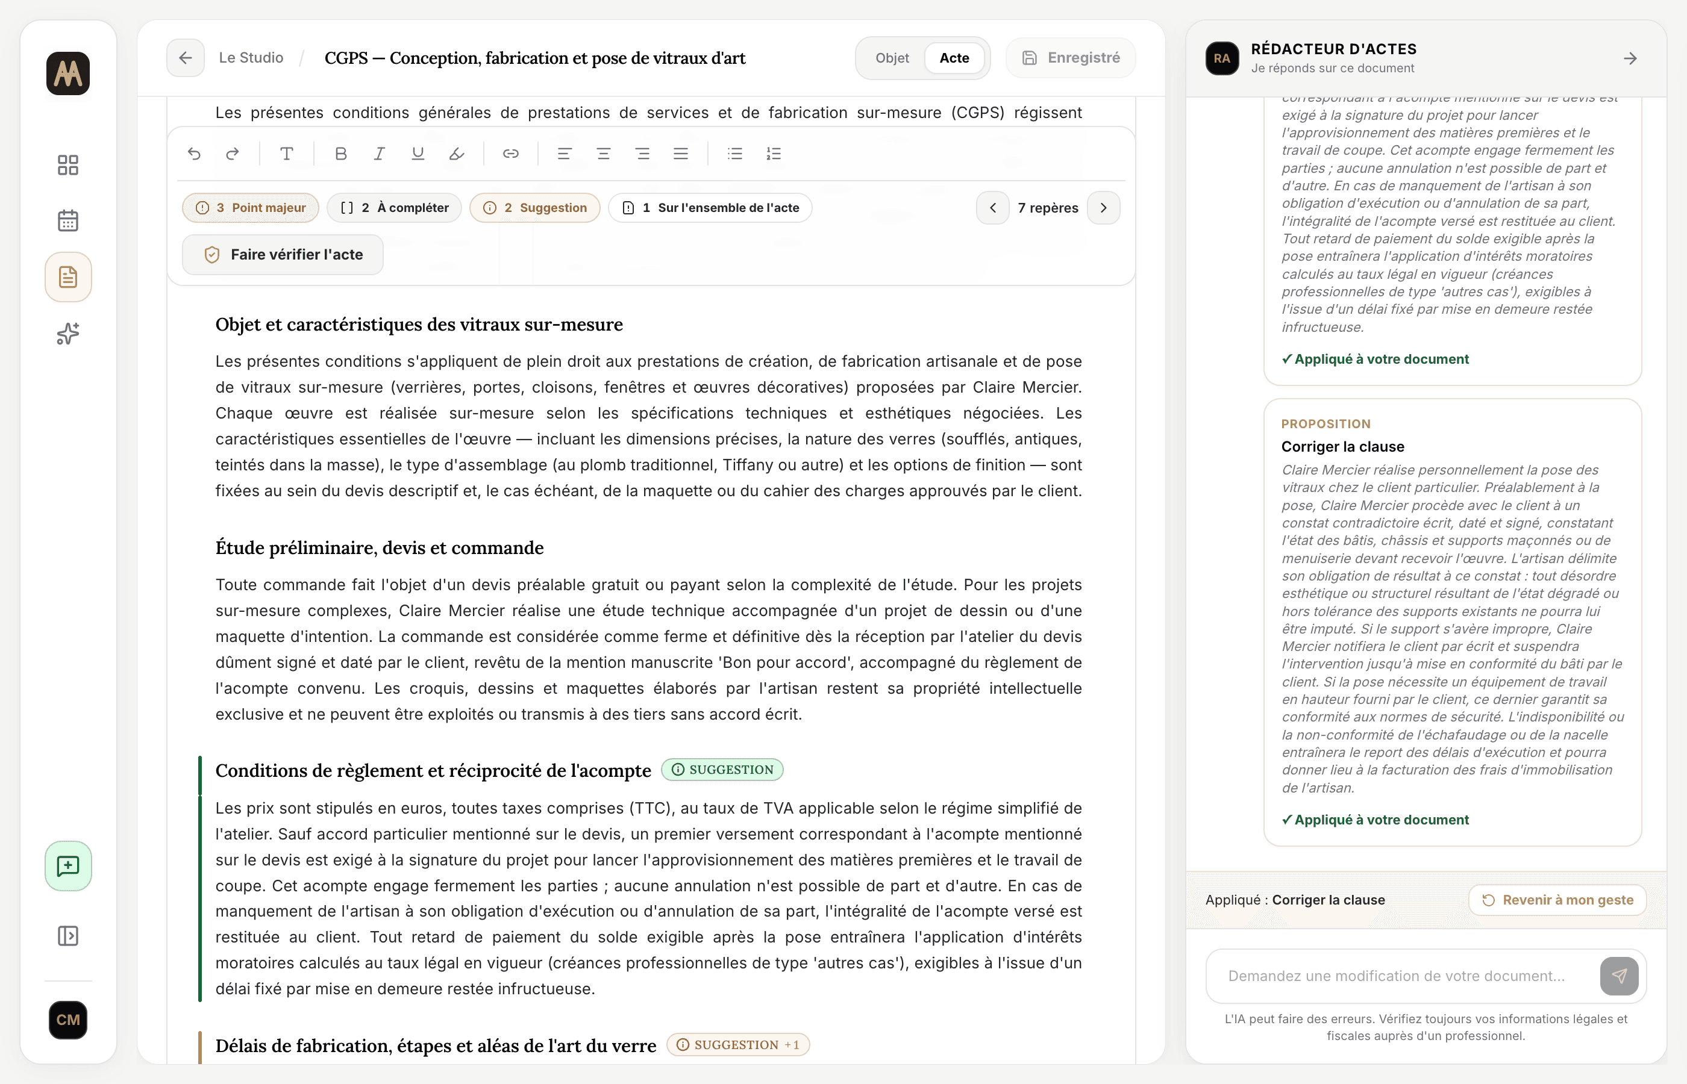1687x1084 pixels.
Task: Switch to the Acte tab
Action: pyautogui.click(x=954, y=58)
